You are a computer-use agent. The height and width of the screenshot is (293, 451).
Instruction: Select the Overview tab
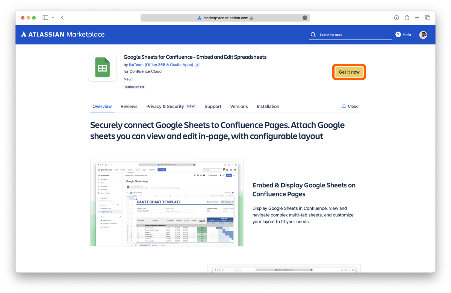[102, 106]
